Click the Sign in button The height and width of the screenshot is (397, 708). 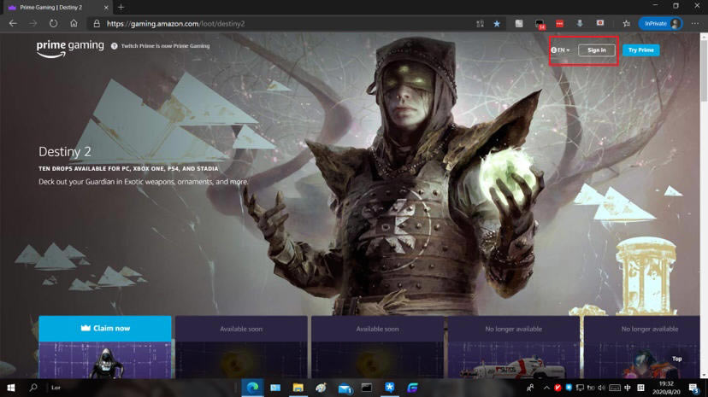click(x=597, y=50)
